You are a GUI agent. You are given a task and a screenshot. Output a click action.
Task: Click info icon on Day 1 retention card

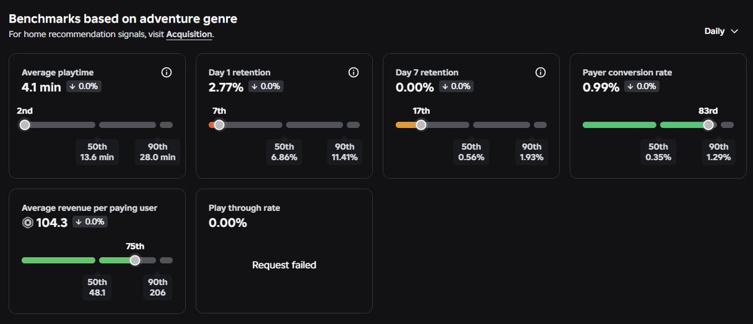click(x=353, y=73)
